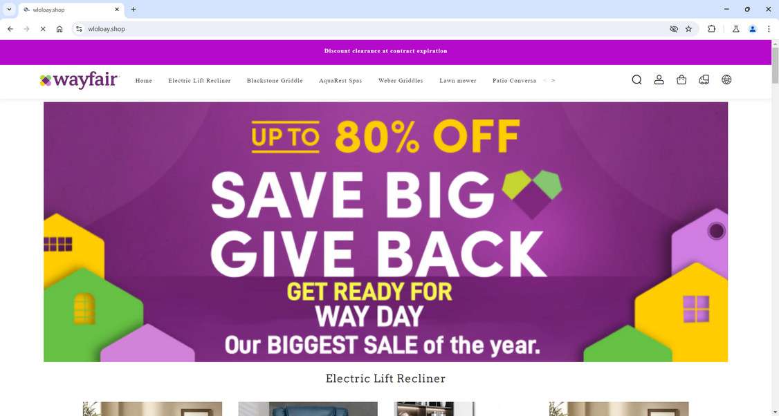Toggle the tracking protection eye icon
This screenshot has width=779, height=416.
point(674,29)
